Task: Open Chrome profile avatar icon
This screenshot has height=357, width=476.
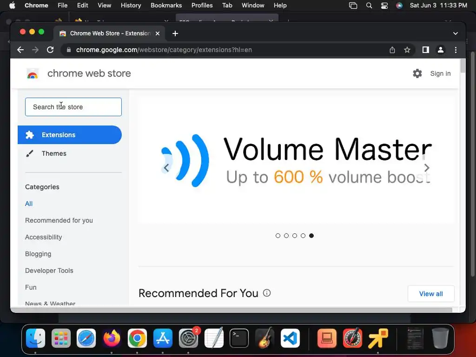Action: coord(441,50)
